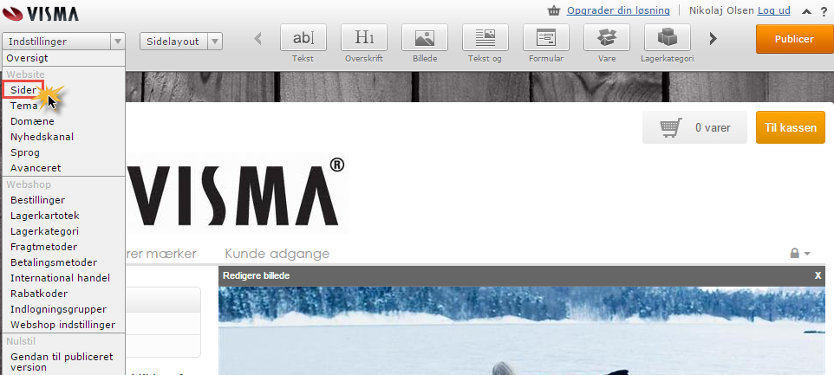
Task: Select the Formular widget icon
Action: [545, 37]
